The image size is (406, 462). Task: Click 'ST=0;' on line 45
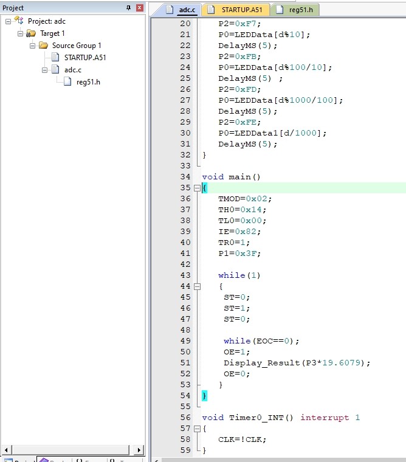tap(236, 297)
